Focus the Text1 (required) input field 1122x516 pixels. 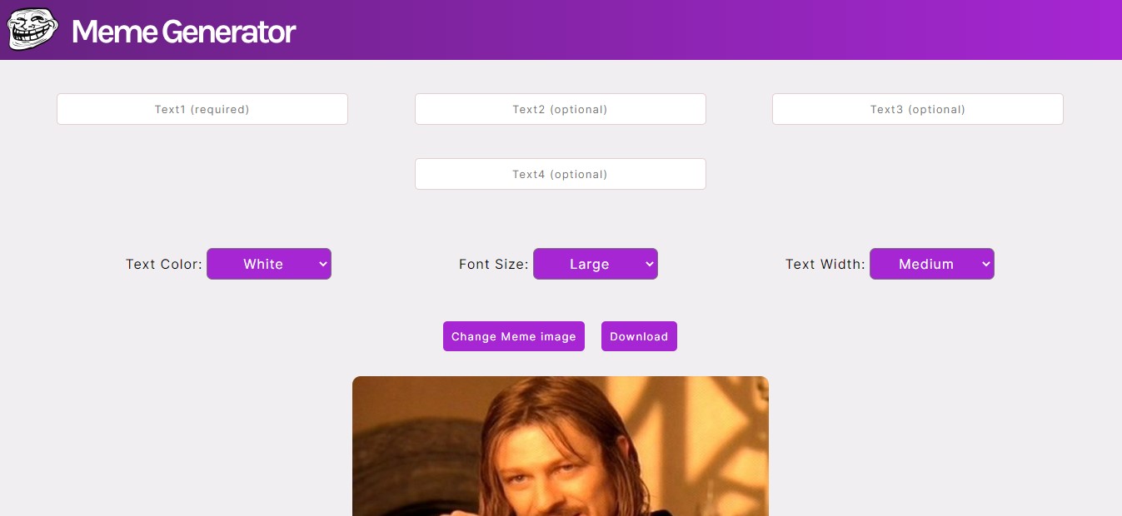[202, 109]
